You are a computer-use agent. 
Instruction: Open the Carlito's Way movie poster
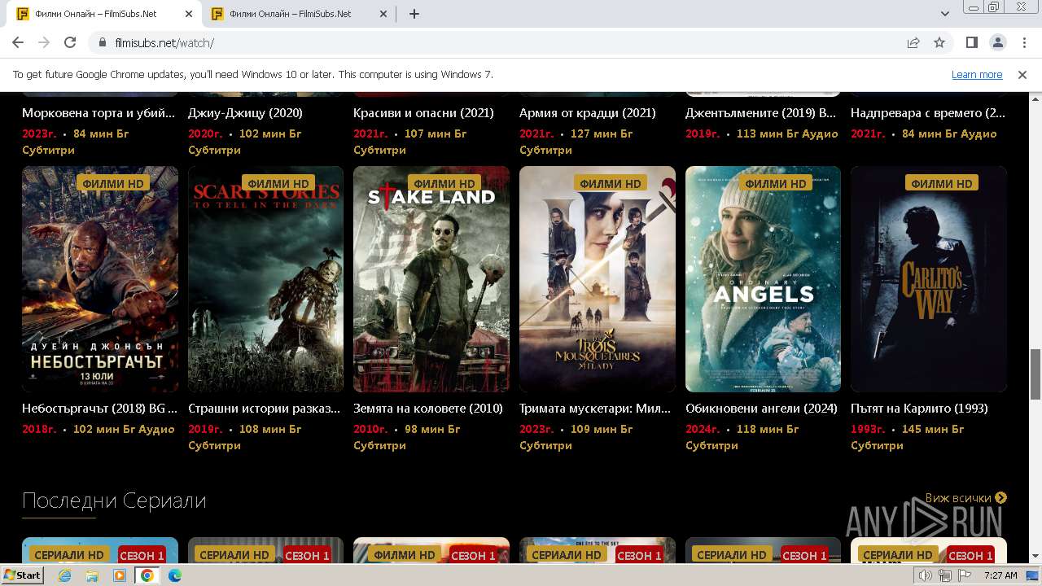click(929, 279)
